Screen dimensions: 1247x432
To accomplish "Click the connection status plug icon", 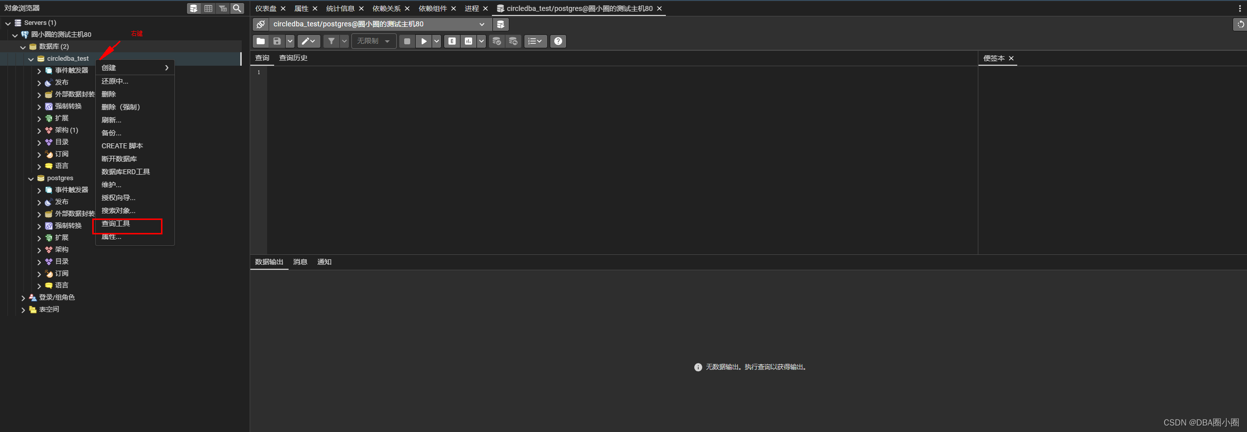I will (261, 24).
